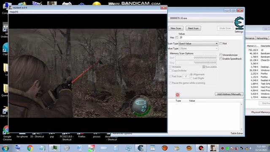Click the Fast Scan alignment number field
The height and width of the screenshot is (152, 270).
tap(186, 76)
